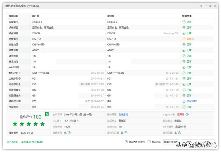This screenshot has width=221, height=152.
Task: Click the help icon beside Apple ID锁
Action: click(187, 114)
